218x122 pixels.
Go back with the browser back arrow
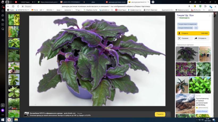[x=8, y=6]
